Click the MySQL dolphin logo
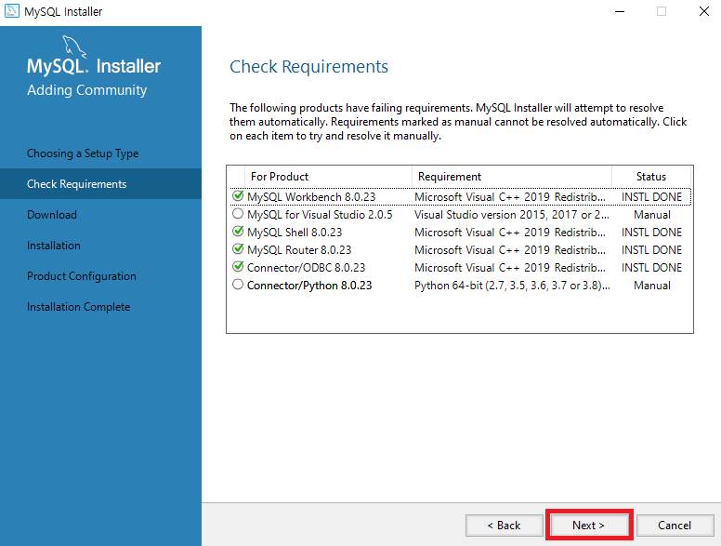The image size is (721, 546). 74,47
